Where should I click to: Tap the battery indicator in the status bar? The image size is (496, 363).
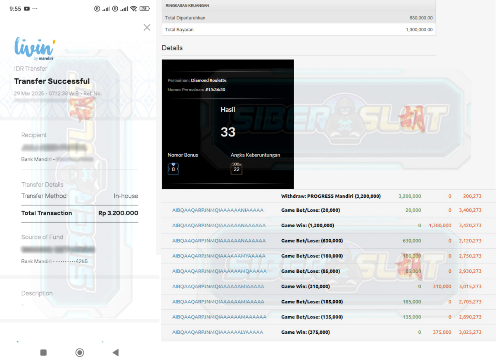click(145, 9)
